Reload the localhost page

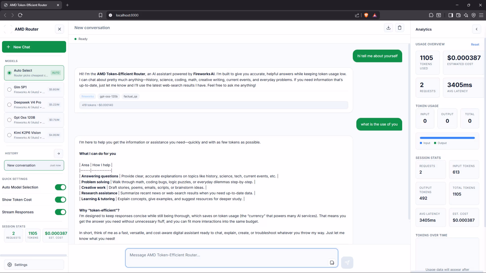[x=20, y=15]
